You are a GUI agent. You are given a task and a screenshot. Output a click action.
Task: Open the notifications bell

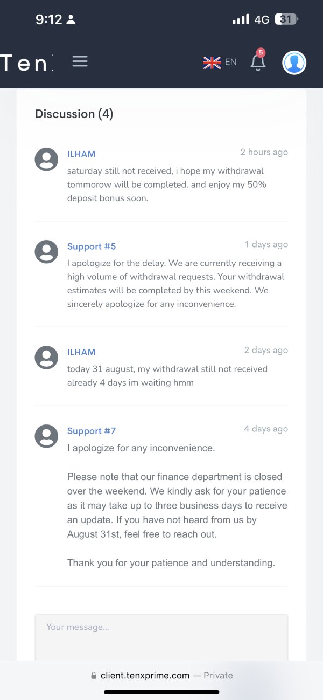tap(258, 63)
